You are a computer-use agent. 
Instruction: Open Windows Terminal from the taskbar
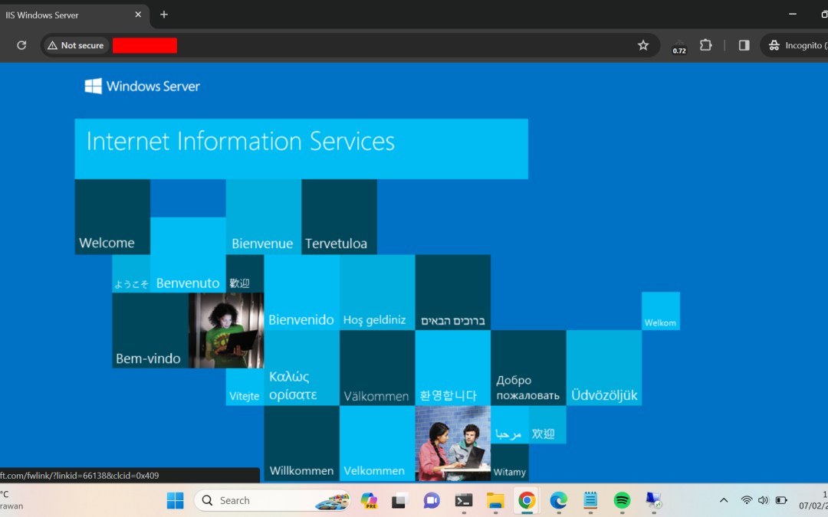tap(463, 501)
